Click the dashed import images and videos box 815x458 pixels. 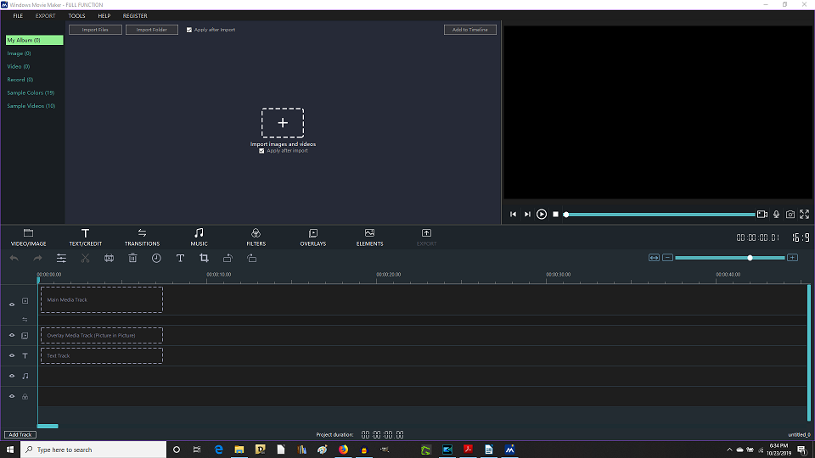click(x=283, y=122)
